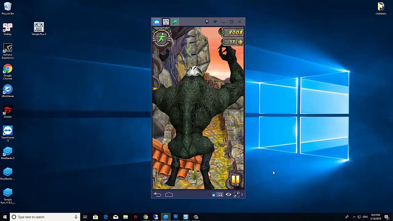393x221 pixels.
Task: Select the Garena desktop shortcut
Action: click(x=8, y=112)
